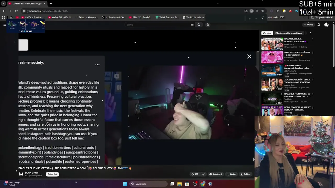
Task: Open the M3GA SHOTY channel avatar
Action: pos(21,174)
